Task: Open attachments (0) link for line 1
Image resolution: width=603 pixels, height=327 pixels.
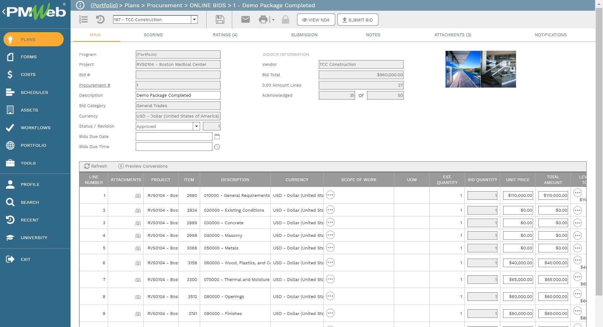Action: tap(138, 195)
